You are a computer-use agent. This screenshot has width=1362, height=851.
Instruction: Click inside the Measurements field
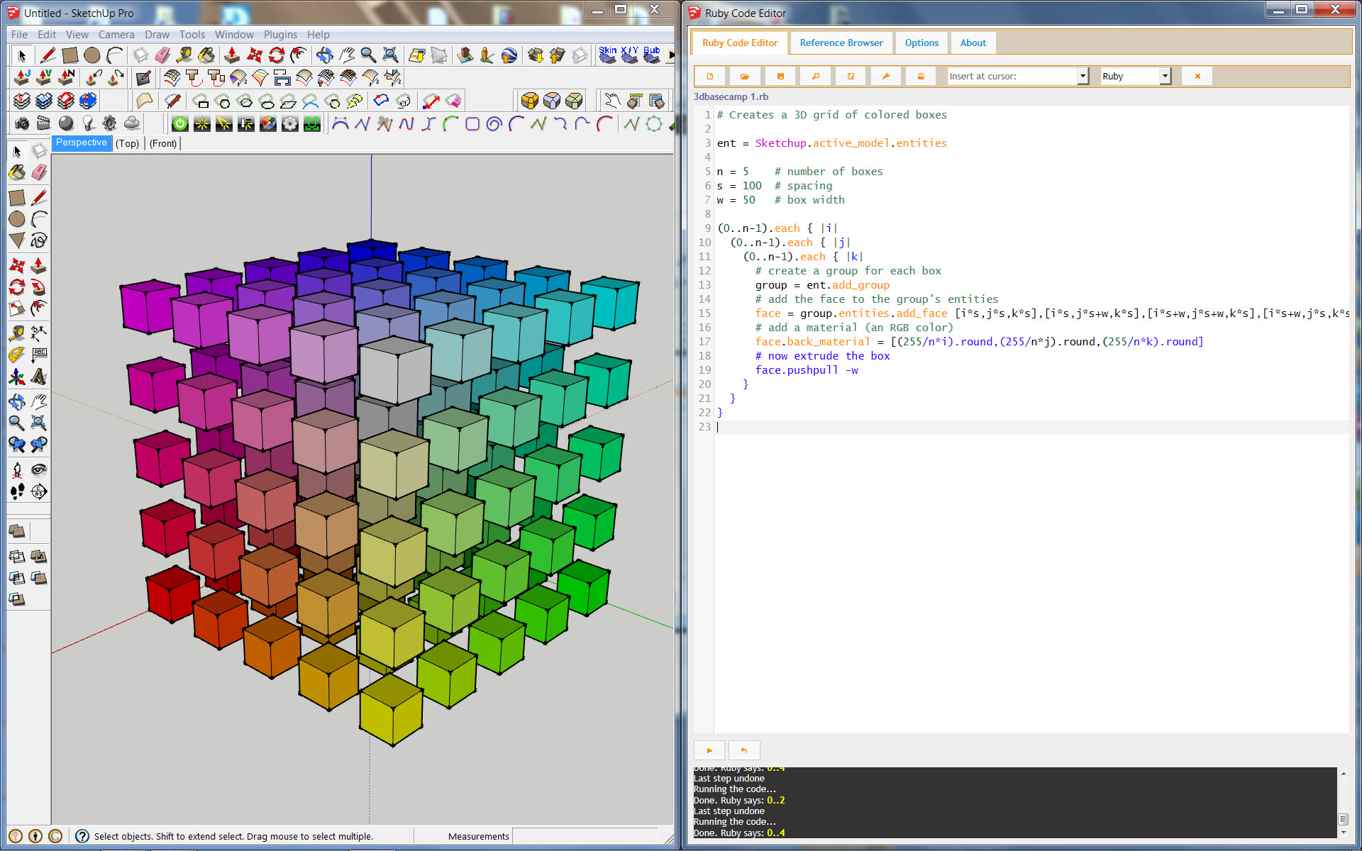[585, 836]
